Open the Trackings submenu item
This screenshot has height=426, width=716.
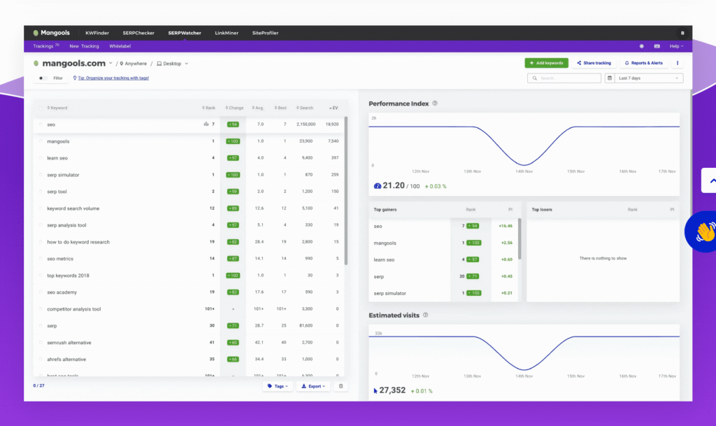[x=46, y=46]
